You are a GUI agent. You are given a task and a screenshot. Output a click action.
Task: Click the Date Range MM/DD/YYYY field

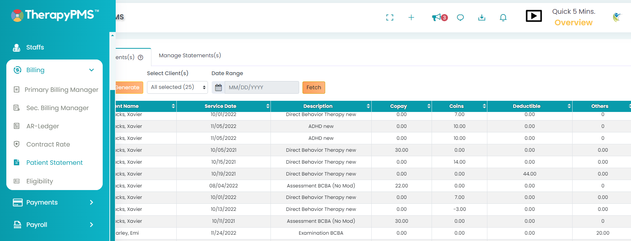coord(262,87)
